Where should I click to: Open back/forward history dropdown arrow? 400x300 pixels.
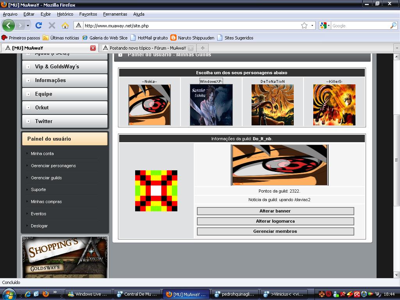pos(28,25)
